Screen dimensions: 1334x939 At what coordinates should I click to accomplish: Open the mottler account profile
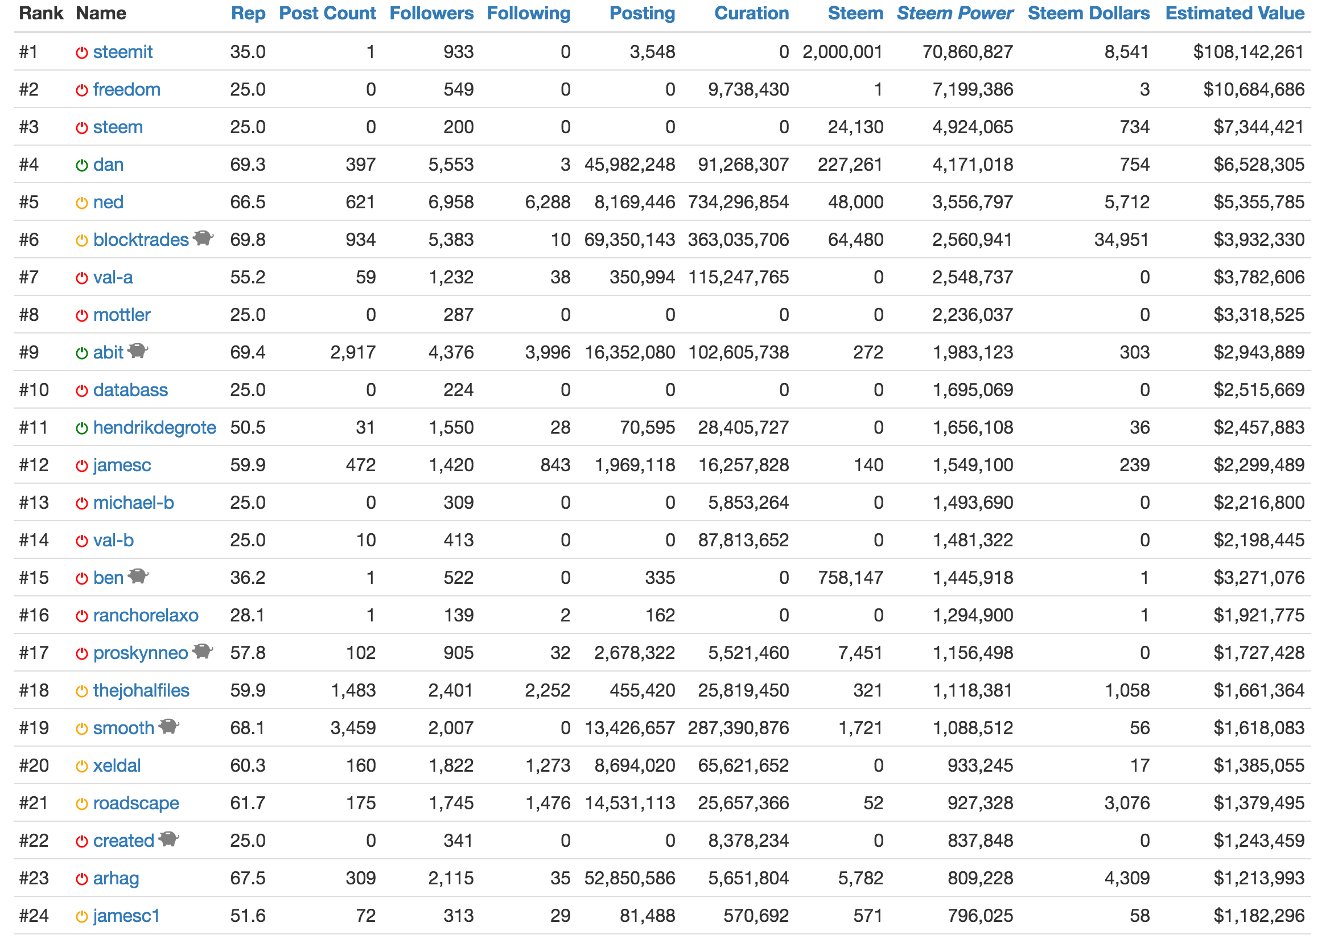coord(121,315)
